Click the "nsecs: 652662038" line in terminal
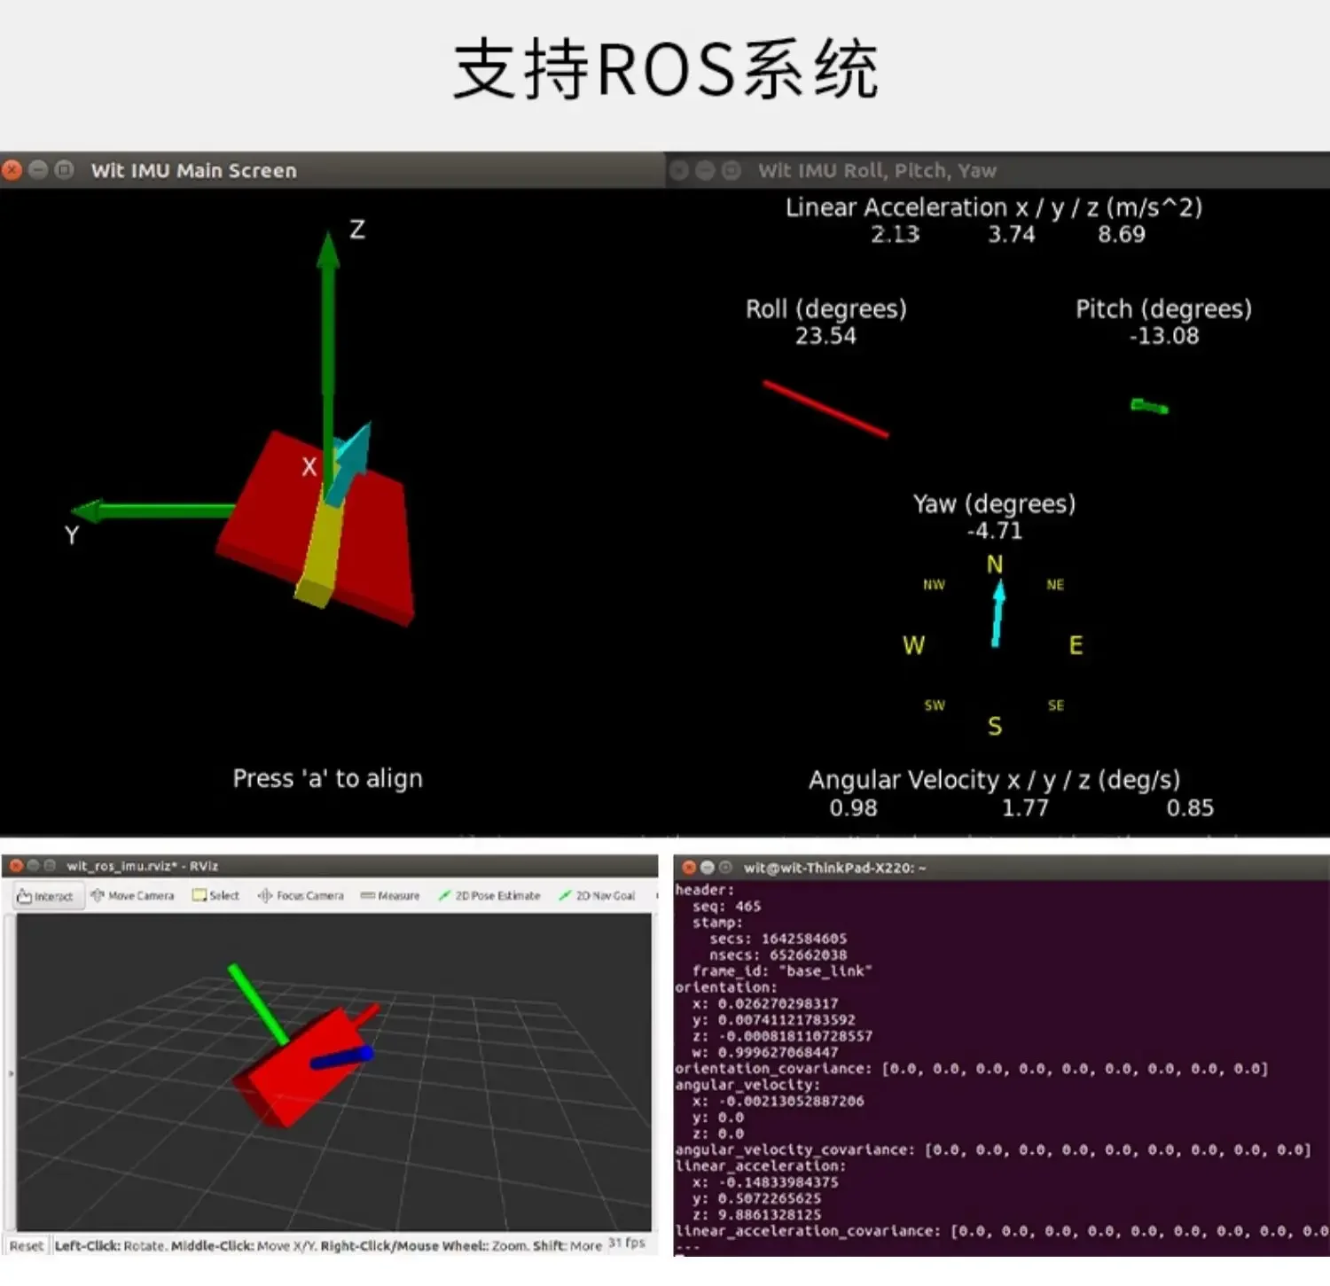Screen dimensions: 1330x1286 [x=778, y=955]
